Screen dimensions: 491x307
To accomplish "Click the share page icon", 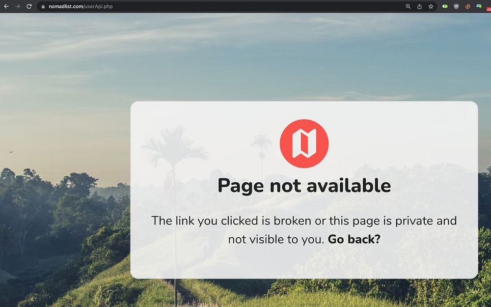I will [419, 6].
